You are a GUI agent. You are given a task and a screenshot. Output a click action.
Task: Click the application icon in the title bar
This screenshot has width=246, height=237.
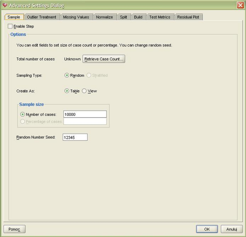5,5
